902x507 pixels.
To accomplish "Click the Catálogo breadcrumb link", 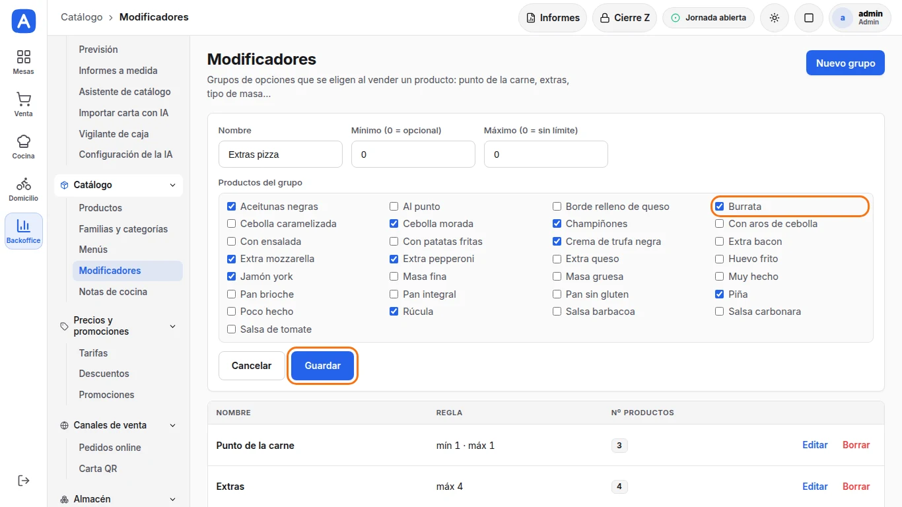I will pos(82,17).
